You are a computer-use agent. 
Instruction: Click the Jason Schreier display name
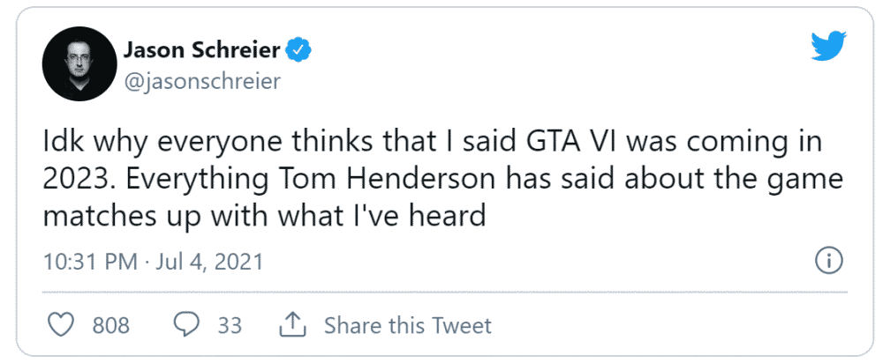click(201, 50)
